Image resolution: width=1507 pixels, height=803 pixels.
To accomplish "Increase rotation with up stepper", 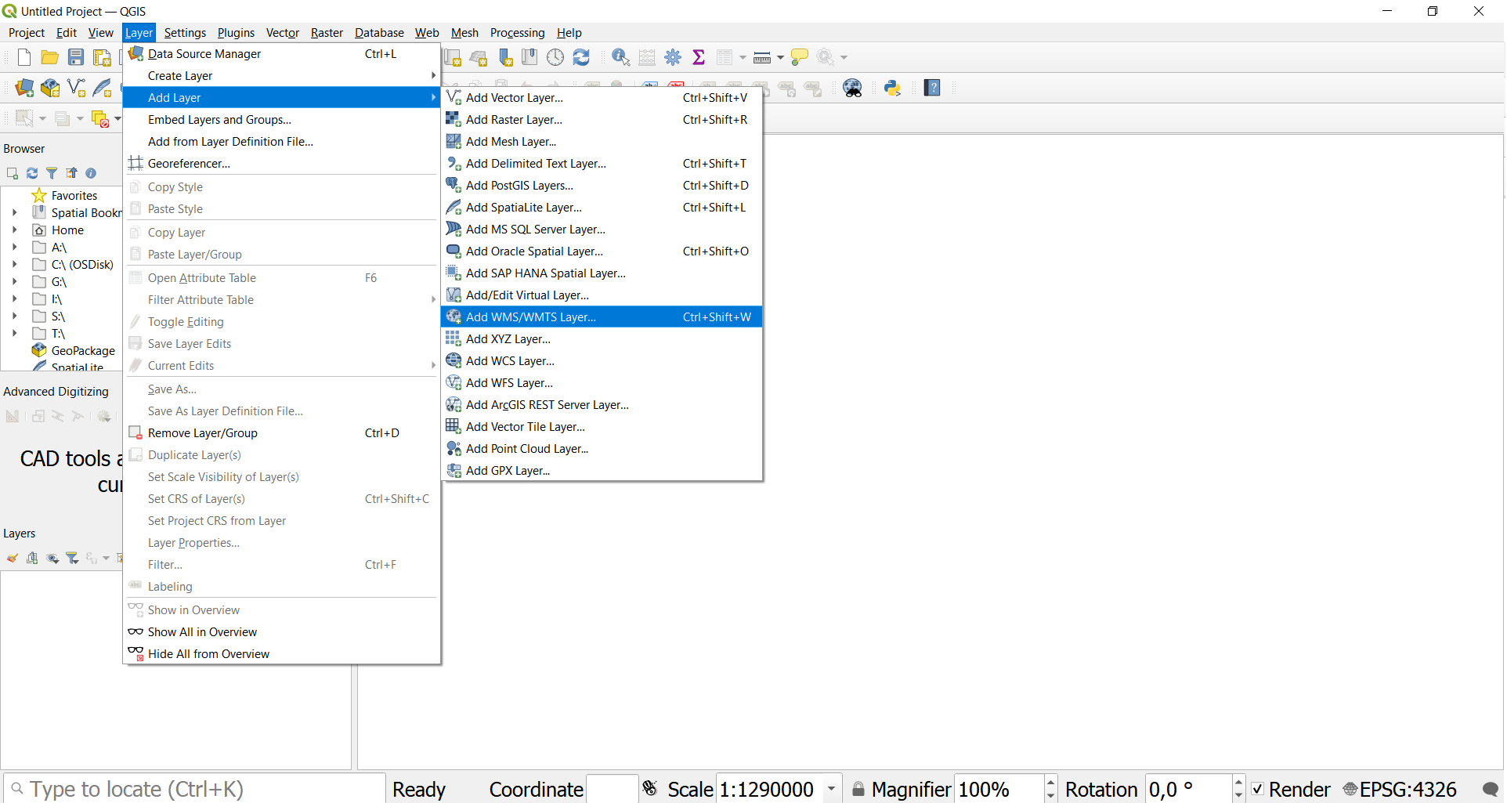I will pyautogui.click(x=1238, y=782).
